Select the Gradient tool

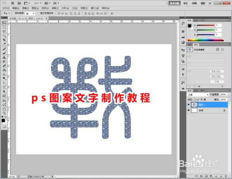click(x=4, y=70)
